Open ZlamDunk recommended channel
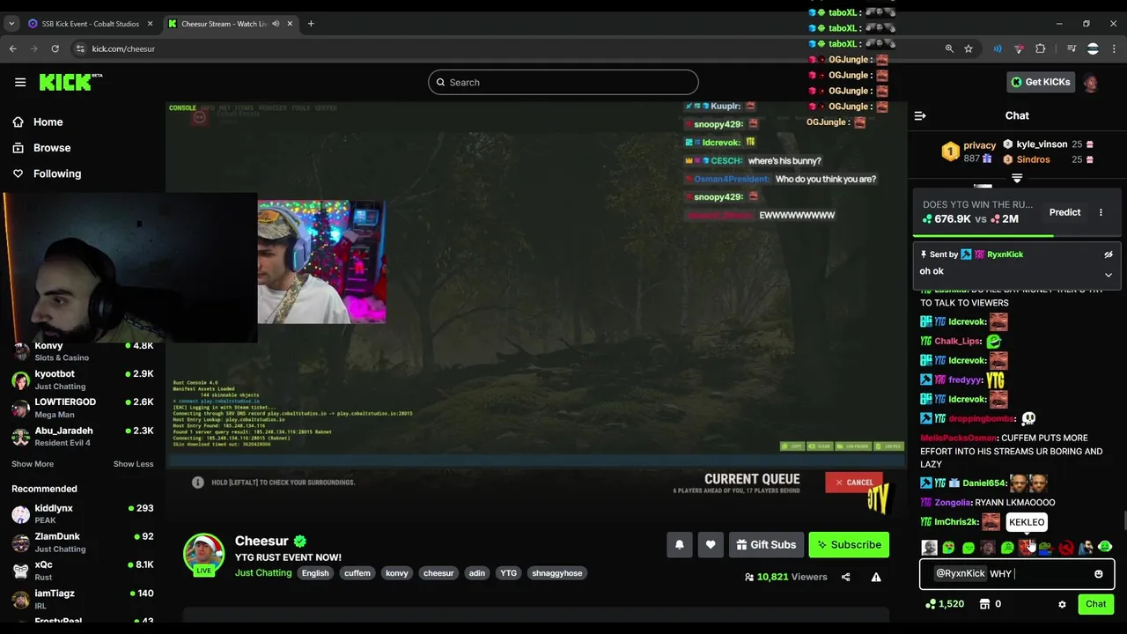 coord(84,542)
